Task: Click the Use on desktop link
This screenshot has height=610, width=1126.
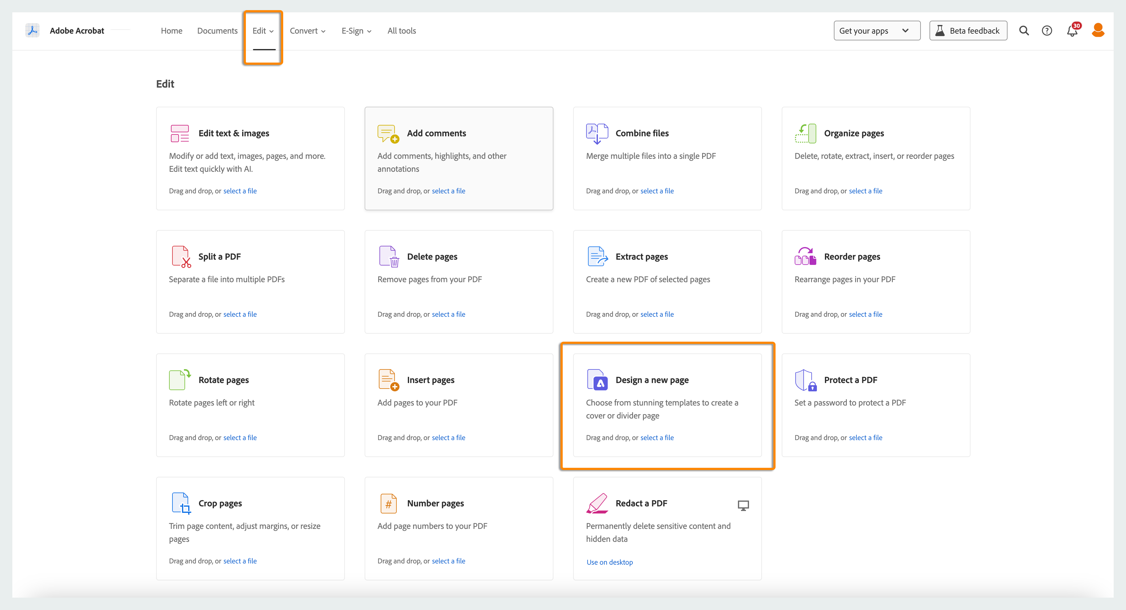Action: [x=609, y=562]
